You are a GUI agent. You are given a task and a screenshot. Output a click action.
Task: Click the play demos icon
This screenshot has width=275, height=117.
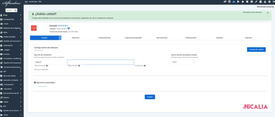[238, 2]
